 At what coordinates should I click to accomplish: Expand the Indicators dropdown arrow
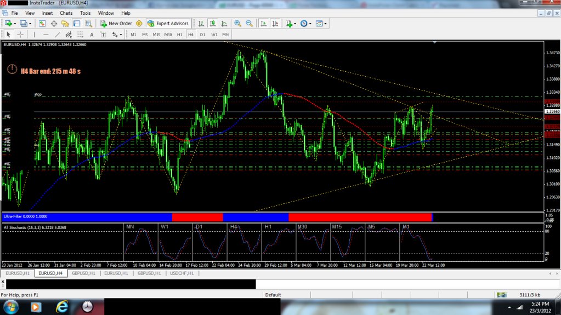coord(295,24)
